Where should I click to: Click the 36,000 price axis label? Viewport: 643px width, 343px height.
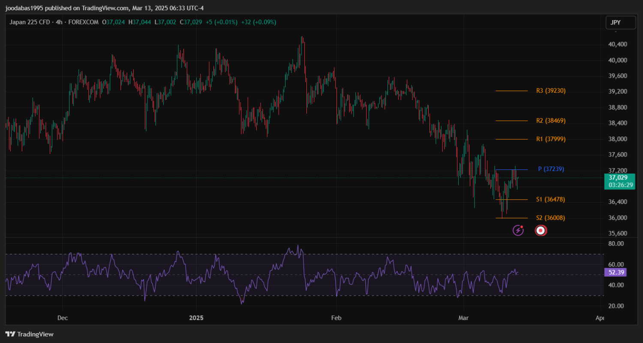(618, 218)
